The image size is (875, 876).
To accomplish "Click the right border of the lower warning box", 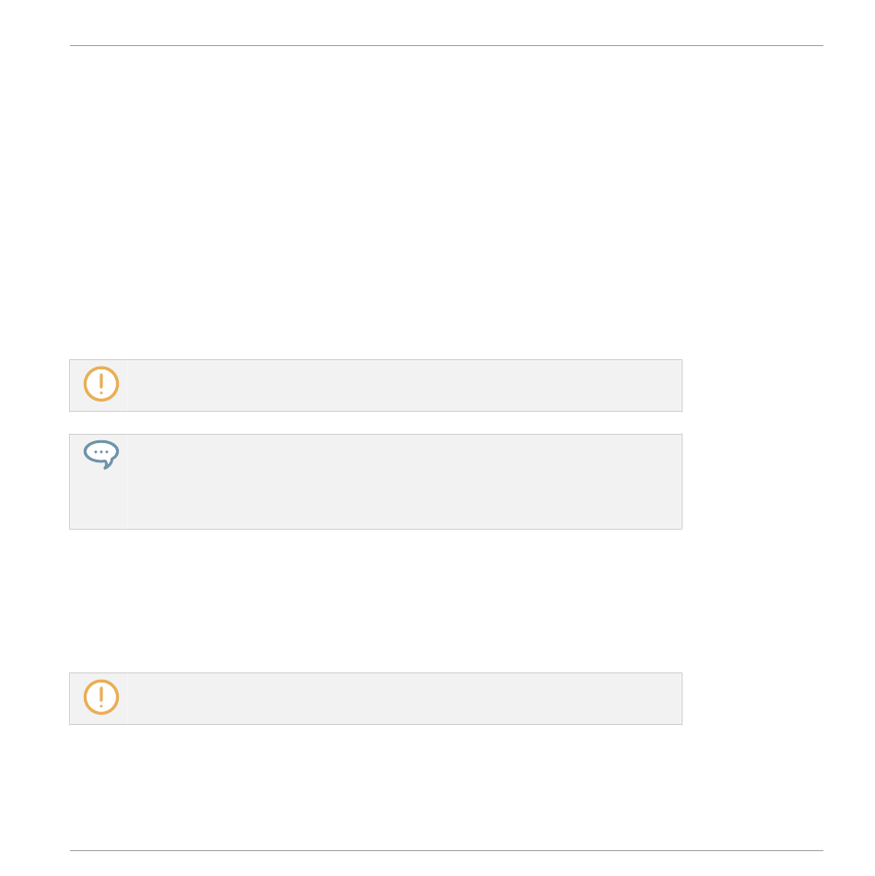I will [x=682, y=698].
